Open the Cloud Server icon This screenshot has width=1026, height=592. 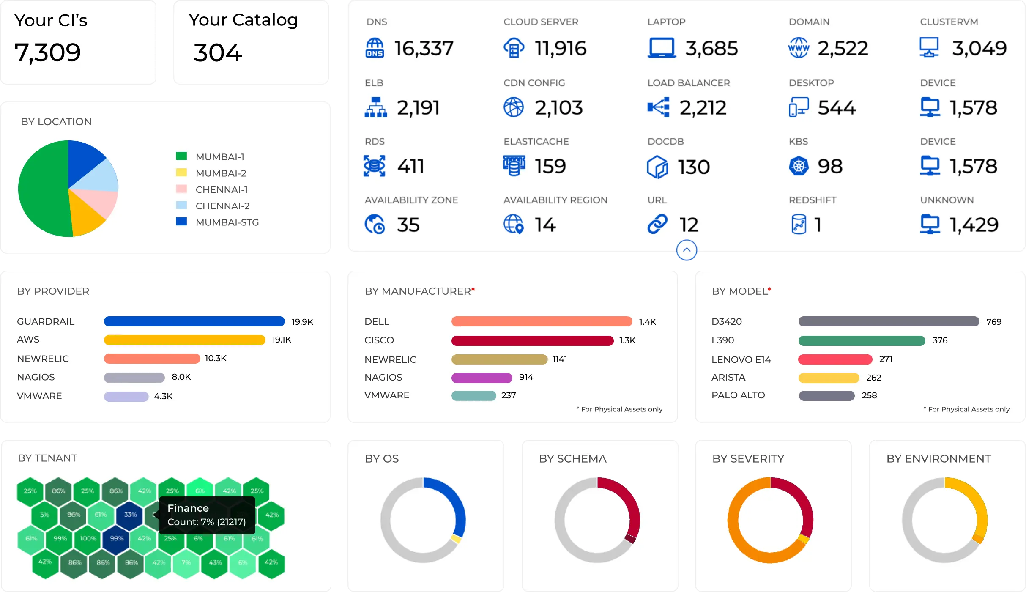[x=514, y=48]
